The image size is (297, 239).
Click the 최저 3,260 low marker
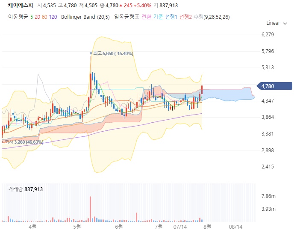(x=22, y=142)
